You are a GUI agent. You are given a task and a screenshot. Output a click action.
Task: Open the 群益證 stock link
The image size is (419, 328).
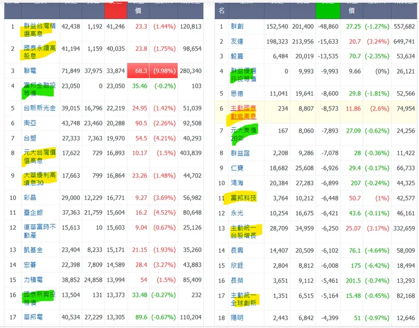pos(240,153)
